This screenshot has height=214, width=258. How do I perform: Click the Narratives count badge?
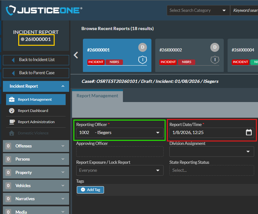tap(8, 199)
